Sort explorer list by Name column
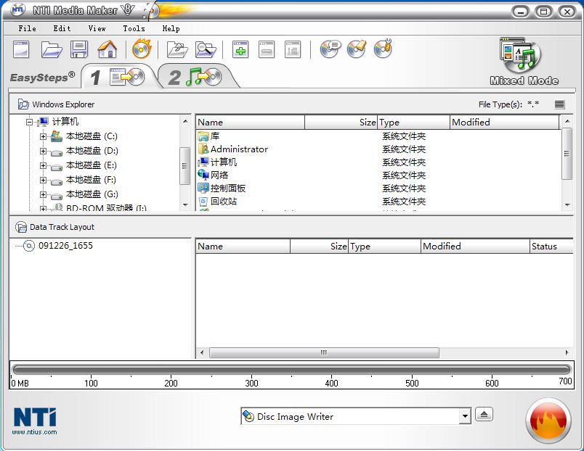 tap(251, 123)
